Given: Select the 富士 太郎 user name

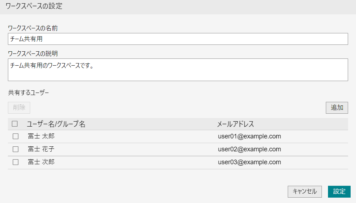Looking at the screenshot, I should tap(41, 136).
